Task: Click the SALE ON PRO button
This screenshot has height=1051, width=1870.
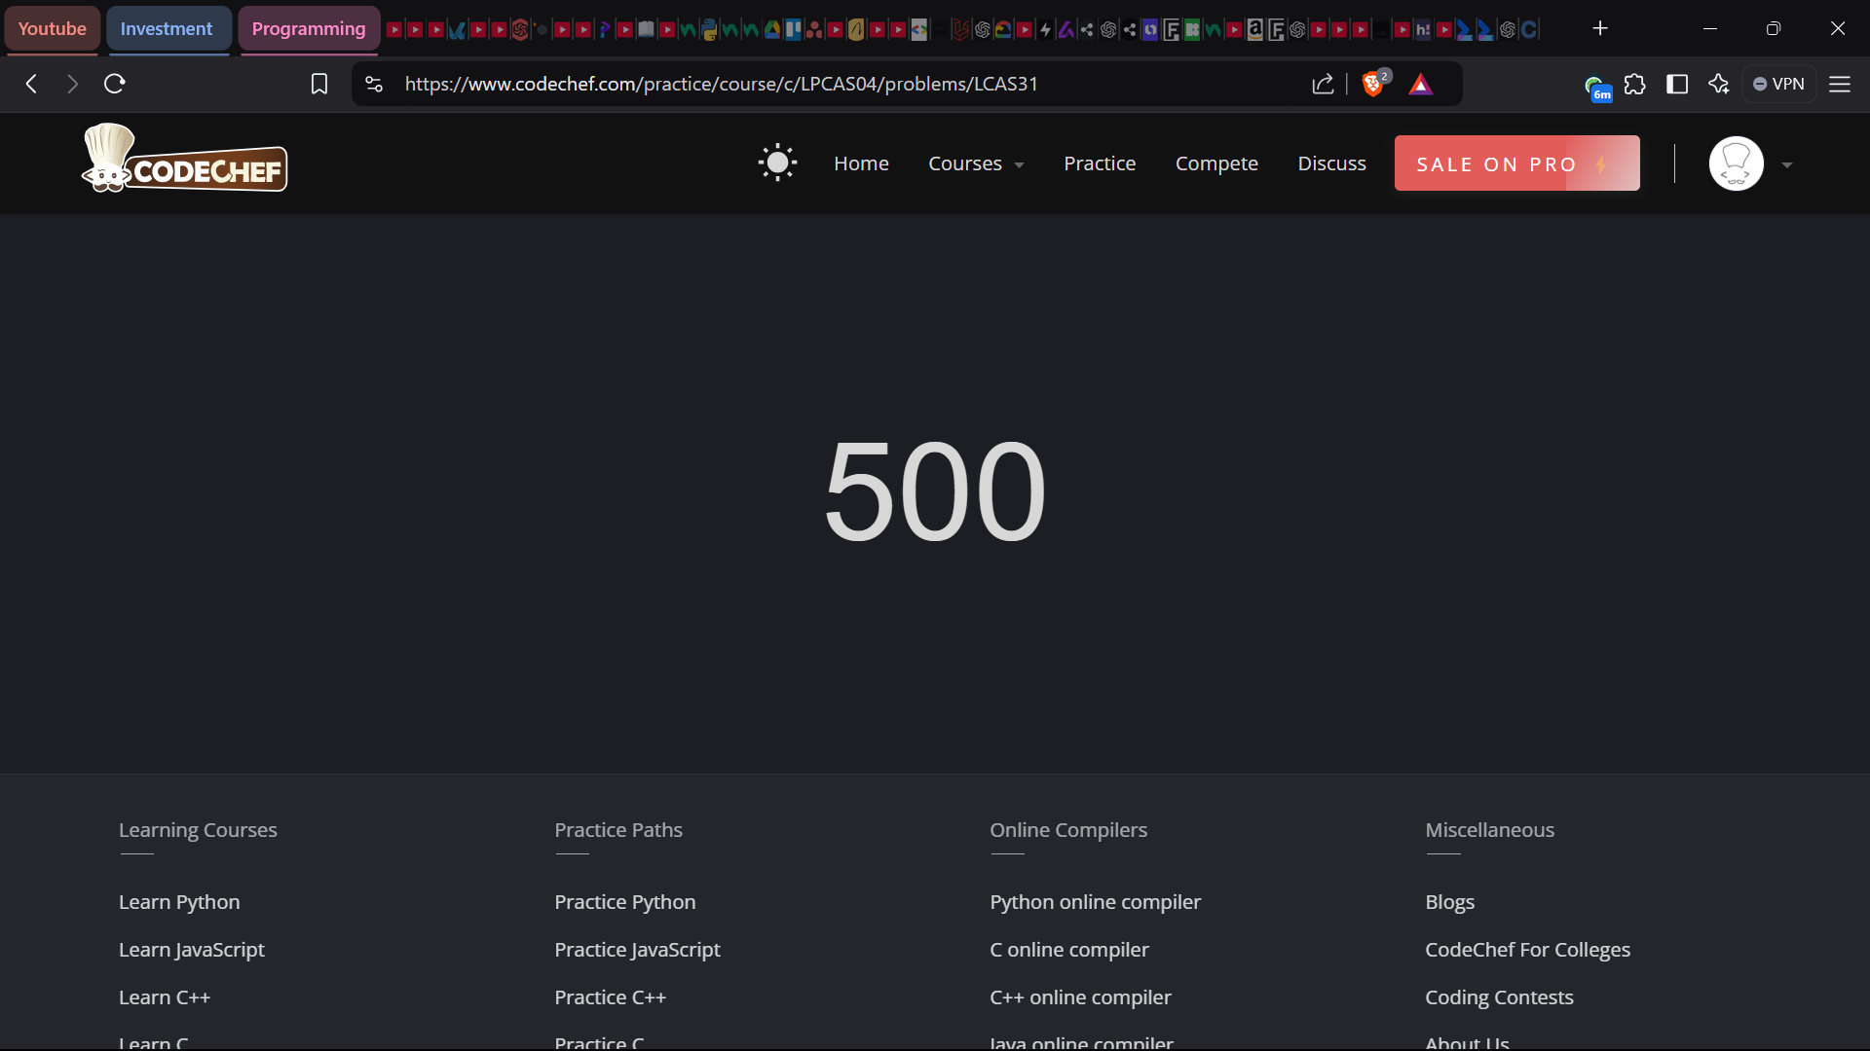Action: point(1516,163)
